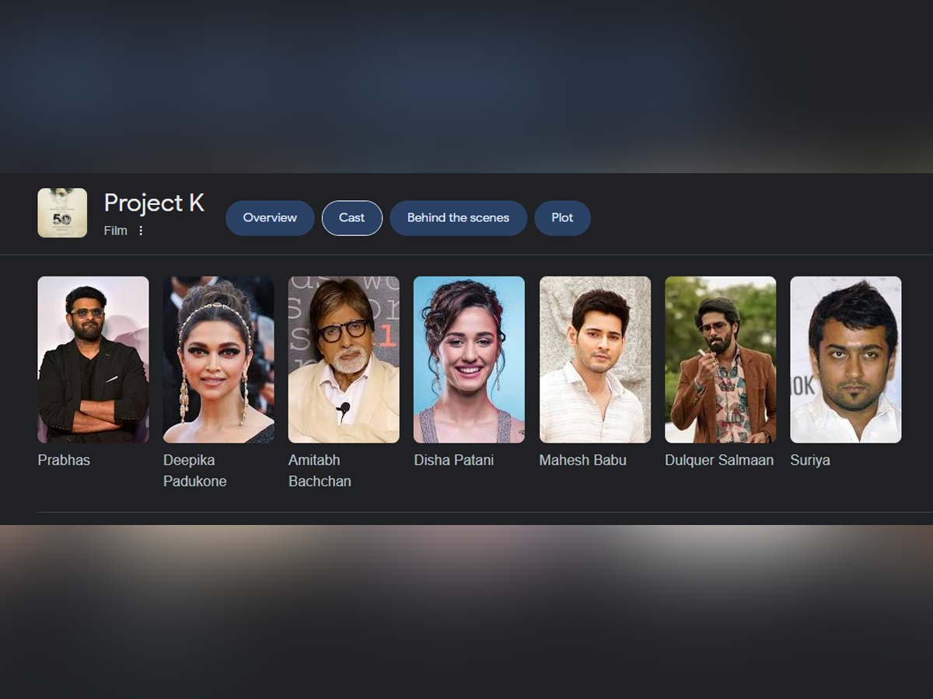933x699 pixels.
Task: Select the Cast tab
Action: click(351, 218)
